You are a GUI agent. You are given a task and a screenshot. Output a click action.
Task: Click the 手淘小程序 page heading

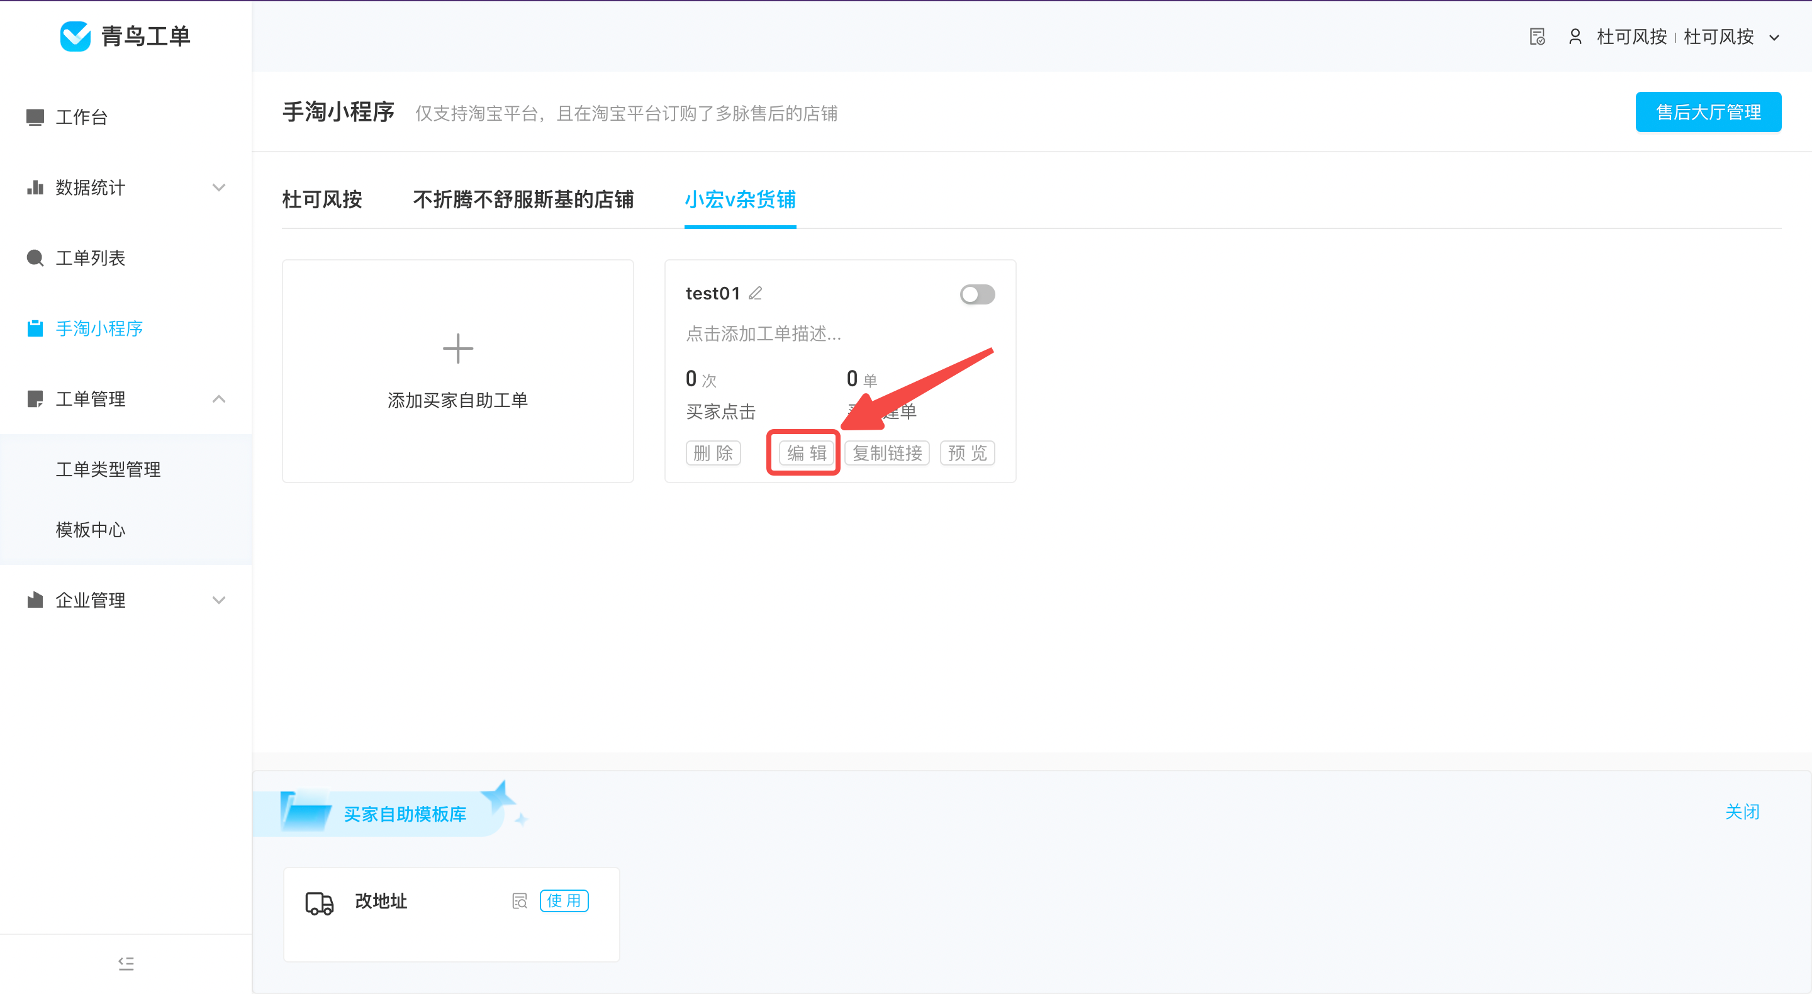tap(338, 112)
